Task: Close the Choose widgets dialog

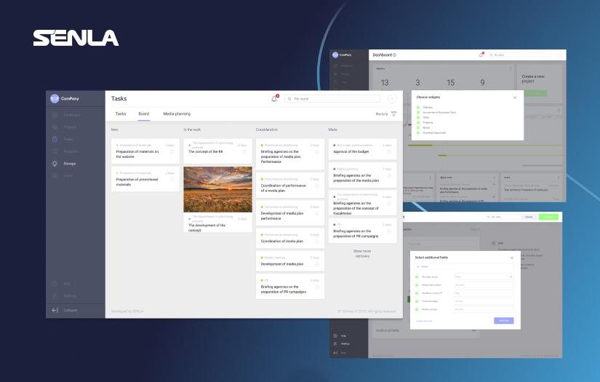Action: click(515, 97)
